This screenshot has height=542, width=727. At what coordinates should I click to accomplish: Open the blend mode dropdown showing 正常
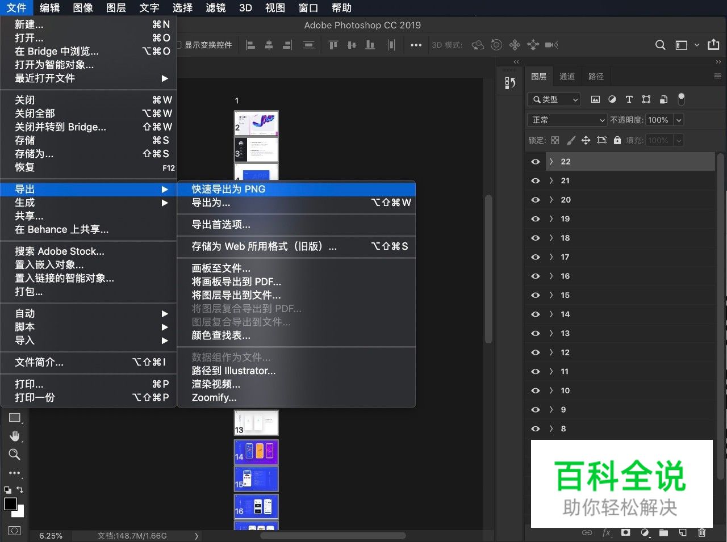566,120
